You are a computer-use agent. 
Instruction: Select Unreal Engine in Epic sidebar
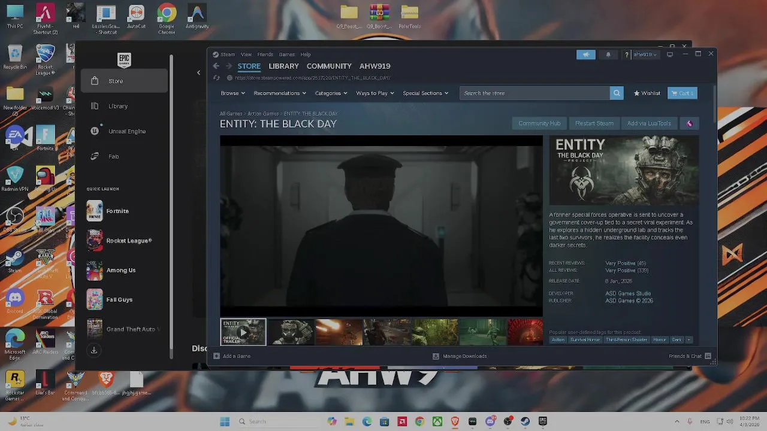pyautogui.click(x=124, y=131)
